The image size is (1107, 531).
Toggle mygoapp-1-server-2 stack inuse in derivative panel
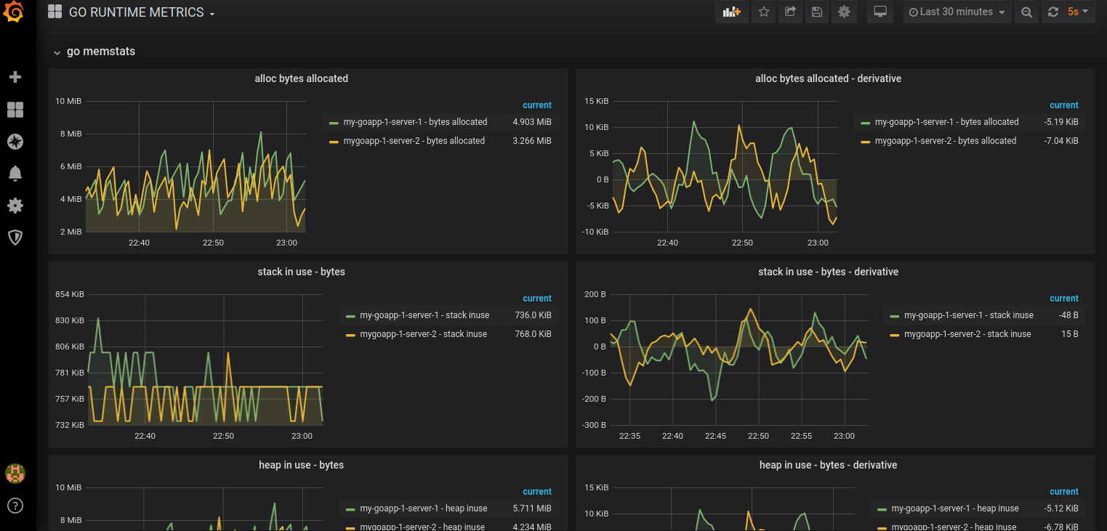(967, 334)
